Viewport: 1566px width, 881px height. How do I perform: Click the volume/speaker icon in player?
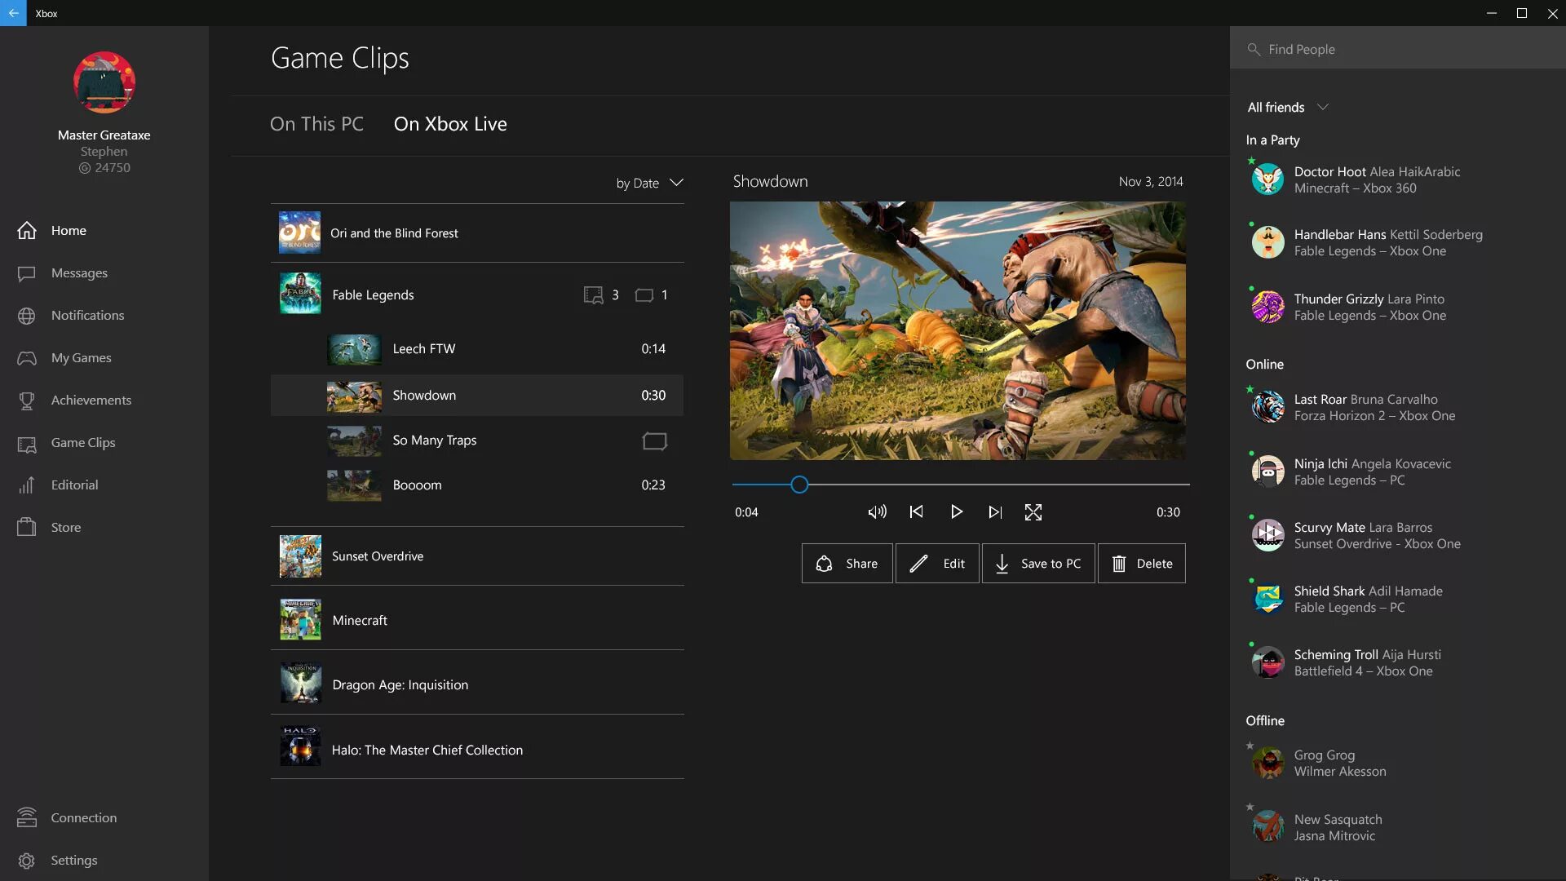(x=877, y=512)
